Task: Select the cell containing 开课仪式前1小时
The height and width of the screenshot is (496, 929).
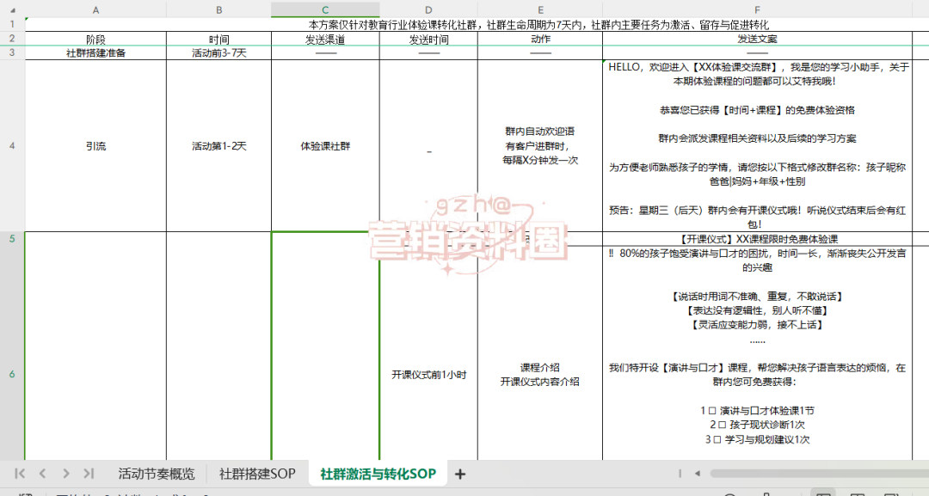Action: 428,372
